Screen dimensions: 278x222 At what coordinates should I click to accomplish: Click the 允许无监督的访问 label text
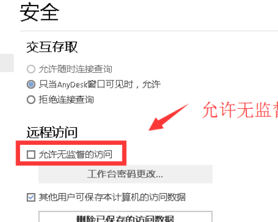(x=76, y=154)
